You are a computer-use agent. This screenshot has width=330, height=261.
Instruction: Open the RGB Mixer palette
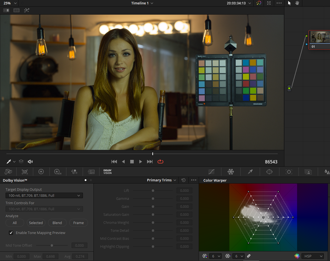74,172
